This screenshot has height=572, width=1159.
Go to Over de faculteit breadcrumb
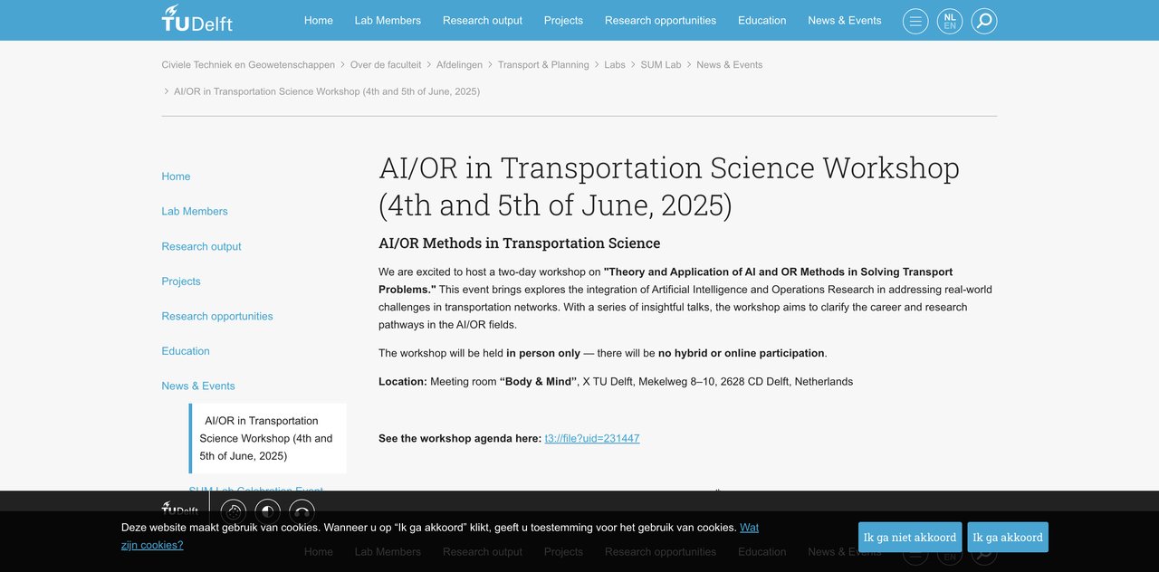386,65
